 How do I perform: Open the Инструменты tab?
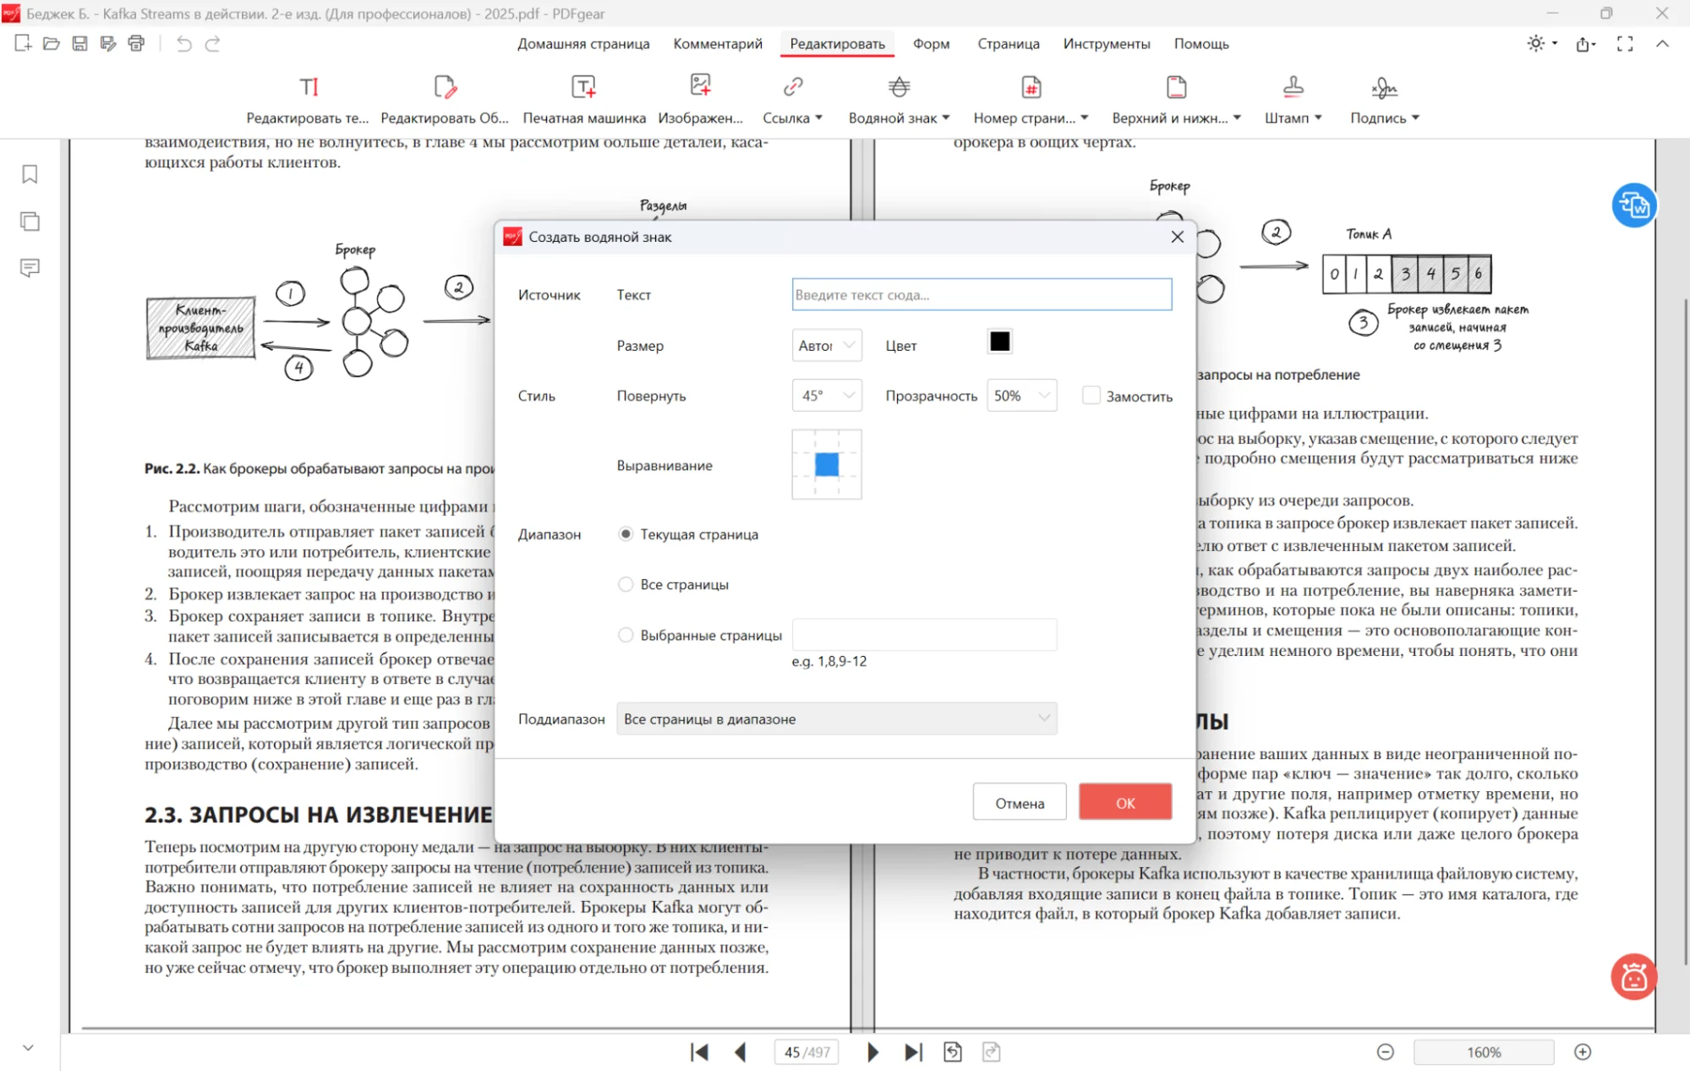(1106, 44)
